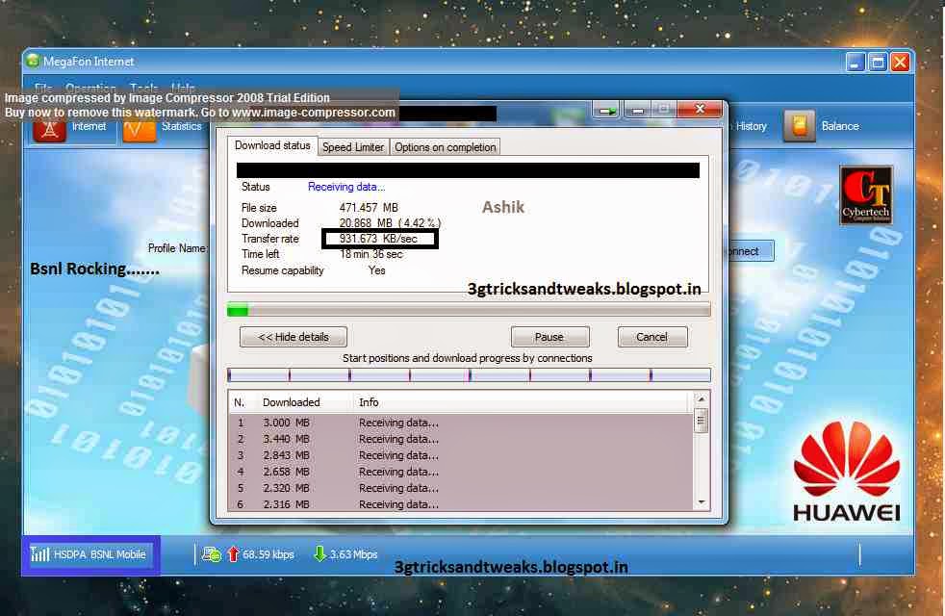The width and height of the screenshot is (945, 616).
Task: Sort by the Info column header
Action: pyautogui.click(x=369, y=402)
